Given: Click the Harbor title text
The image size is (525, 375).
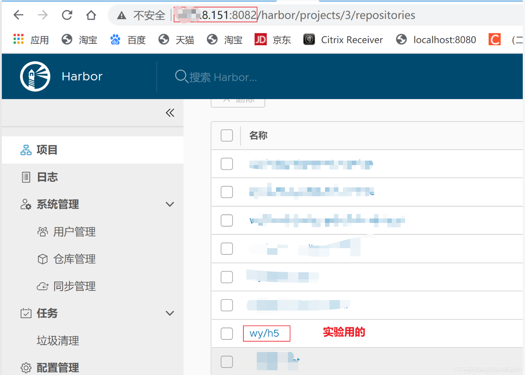Looking at the screenshot, I should [x=82, y=76].
